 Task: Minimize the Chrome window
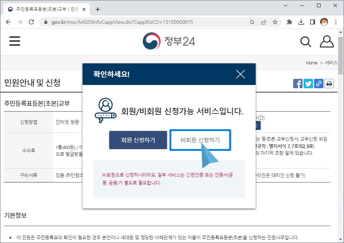tap(302, 5)
